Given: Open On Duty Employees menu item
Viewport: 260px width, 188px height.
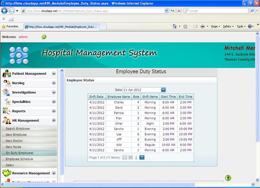Looking at the screenshot, I should pyautogui.click(x=19, y=153).
